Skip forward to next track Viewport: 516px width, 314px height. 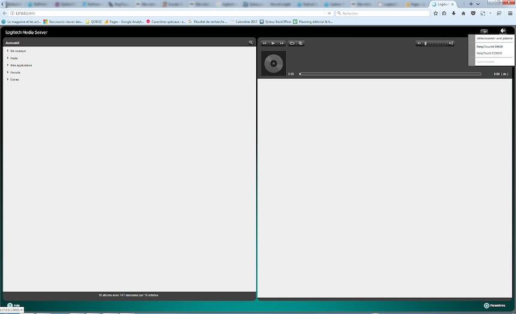click(x=281, y=43)
